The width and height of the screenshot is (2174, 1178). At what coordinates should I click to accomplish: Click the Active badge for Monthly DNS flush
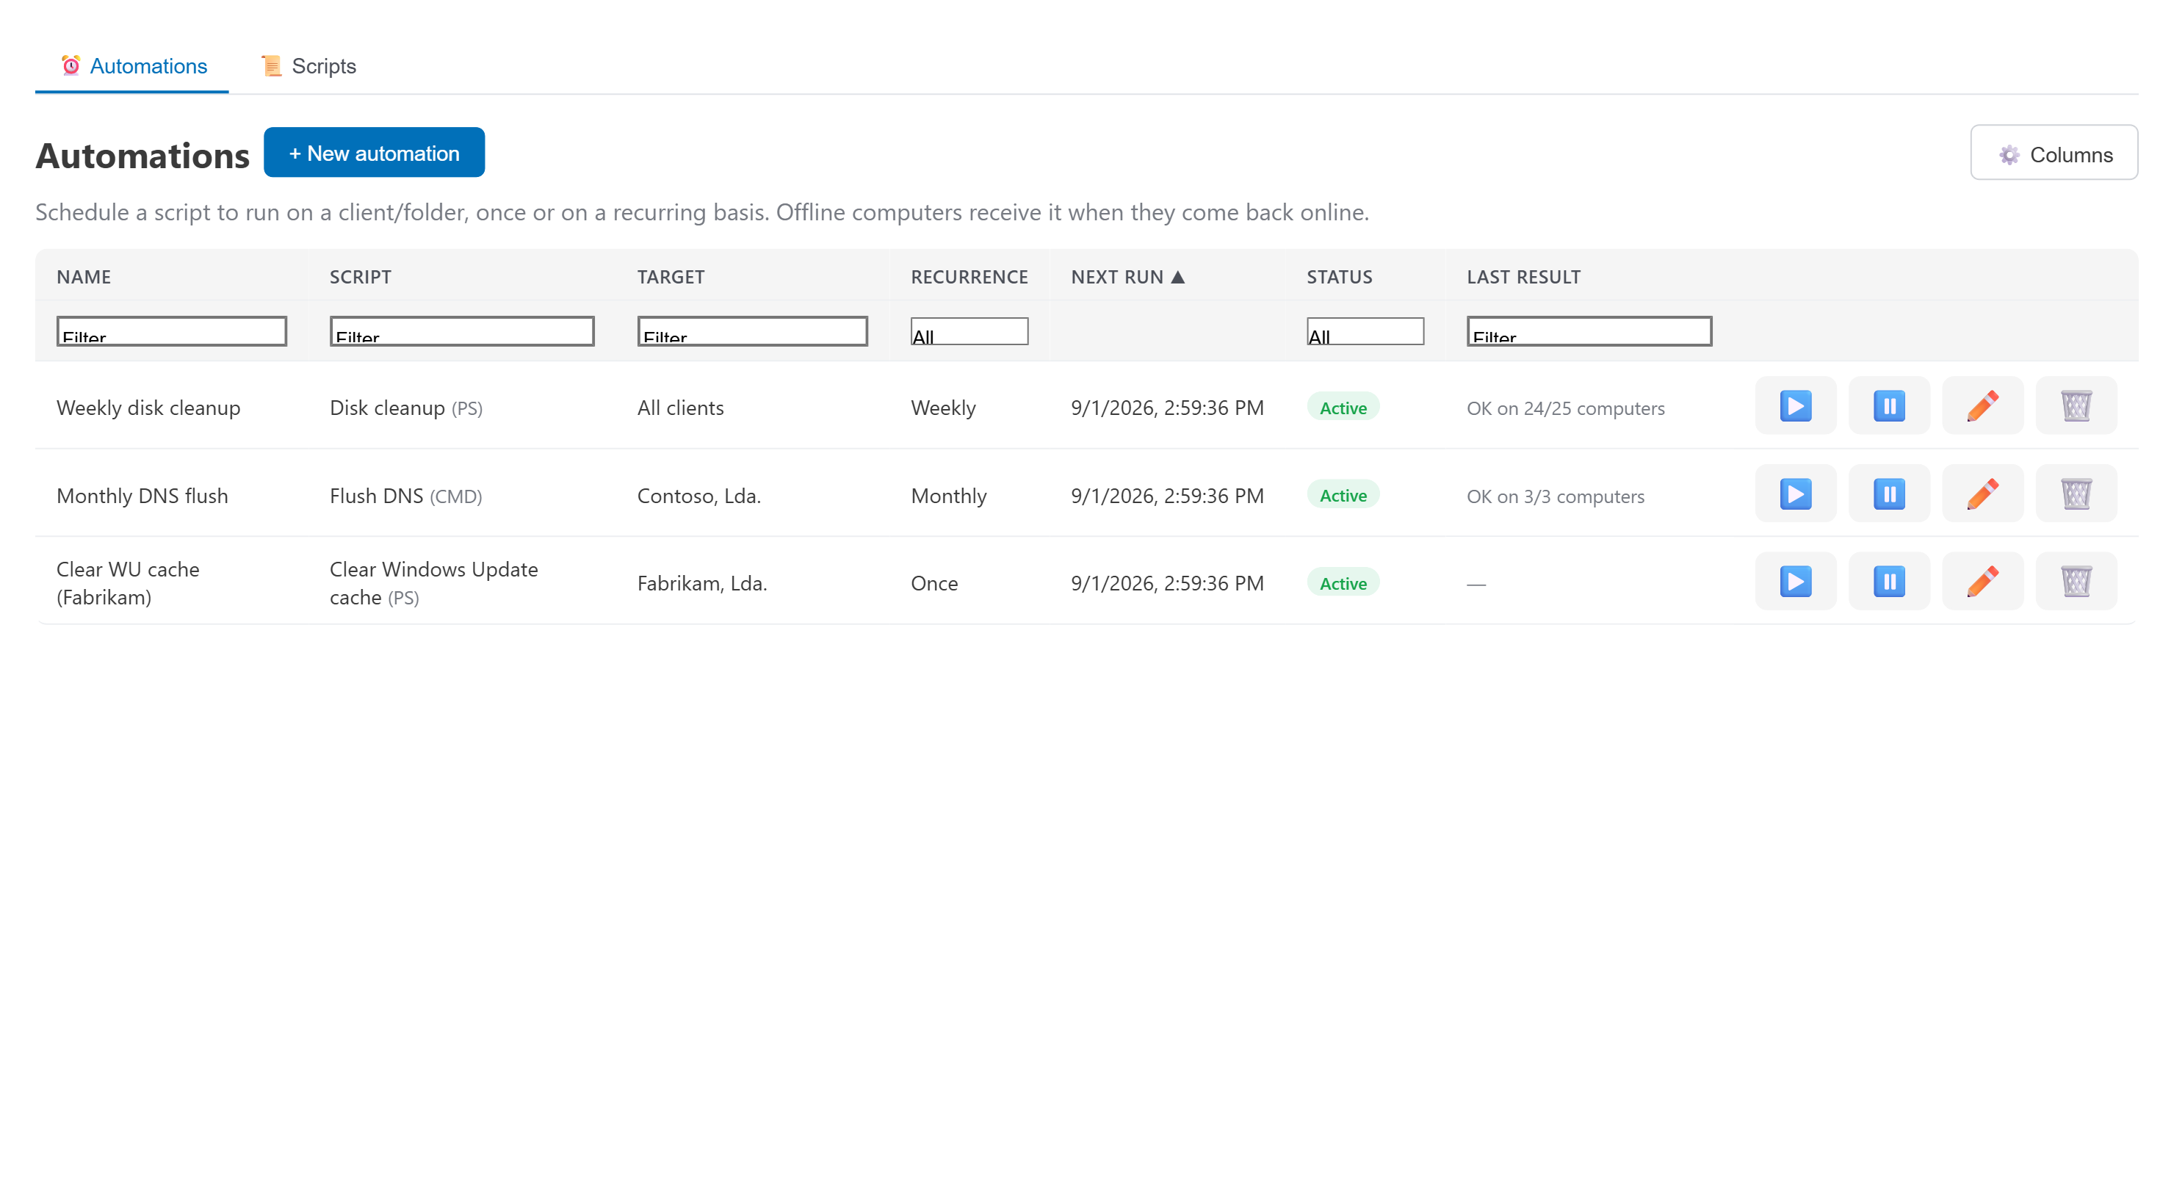[1343, 494]
